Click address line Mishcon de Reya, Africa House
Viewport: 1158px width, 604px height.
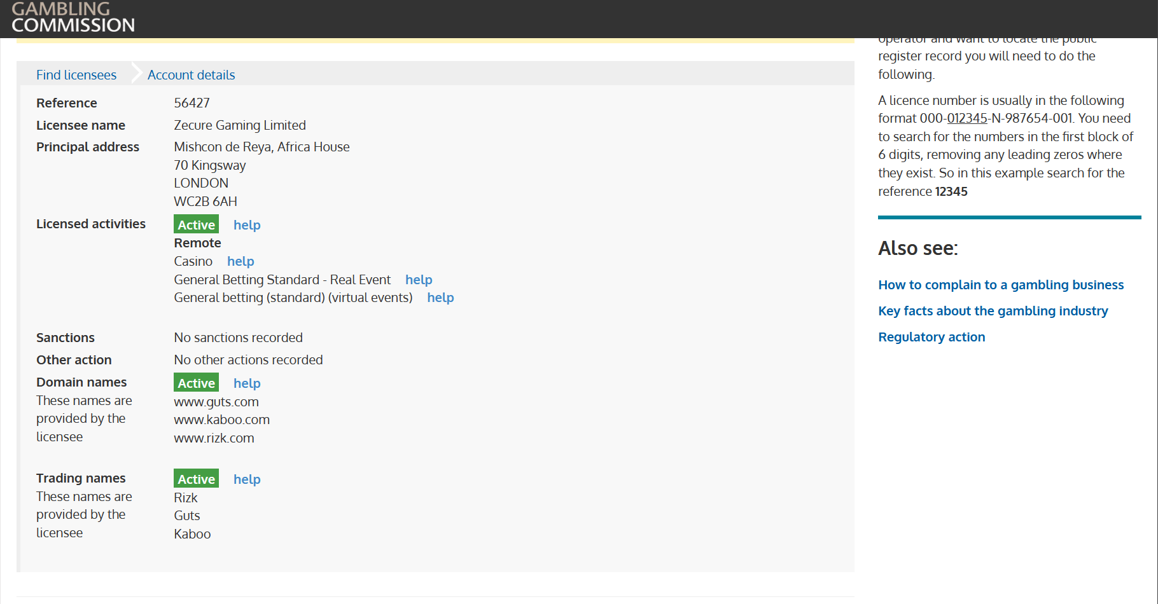click(x=262, y=147)
